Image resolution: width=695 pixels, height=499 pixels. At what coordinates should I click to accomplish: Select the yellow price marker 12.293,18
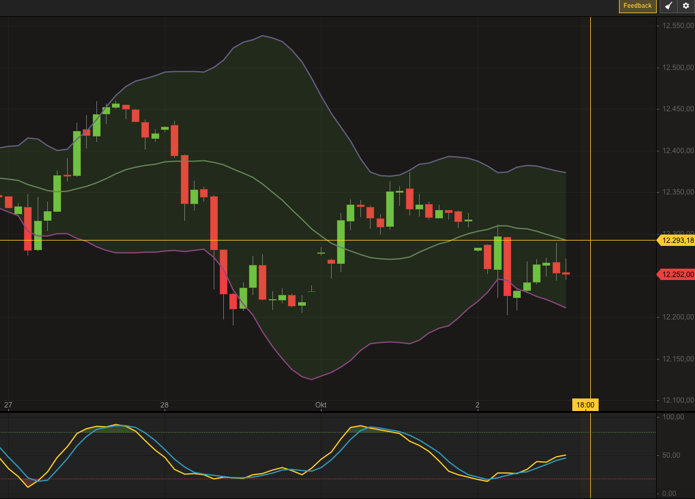click(675, 241)
